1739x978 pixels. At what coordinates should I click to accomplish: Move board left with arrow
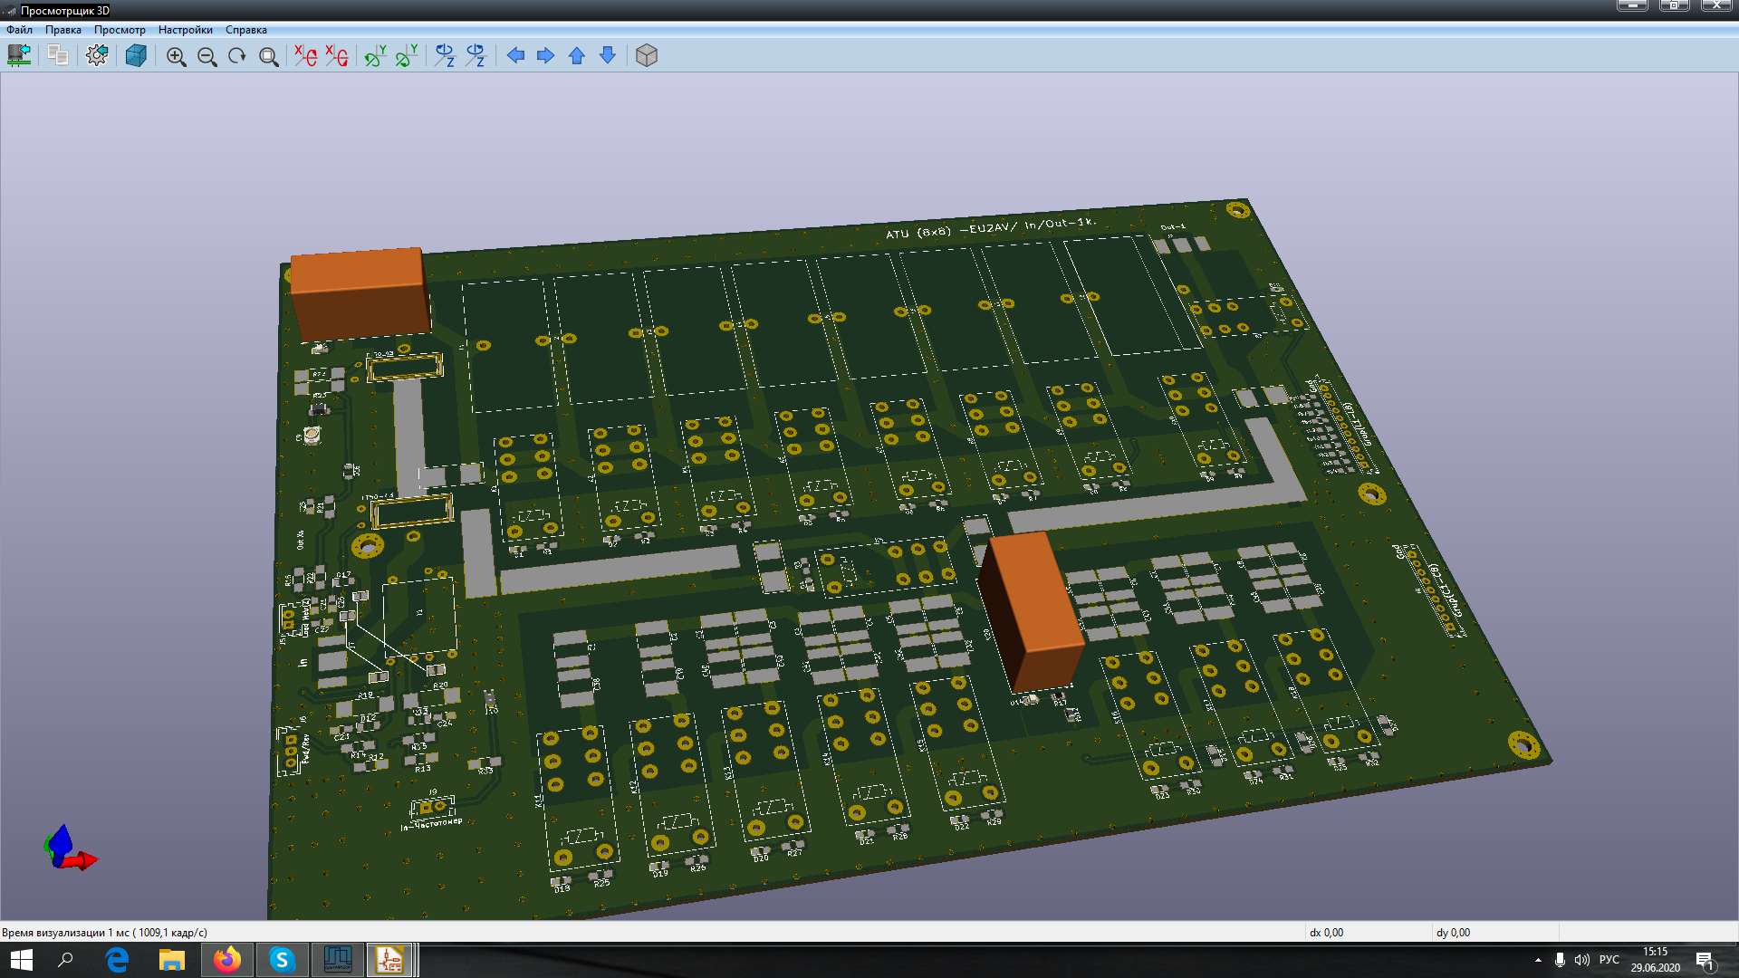[515, 56]
